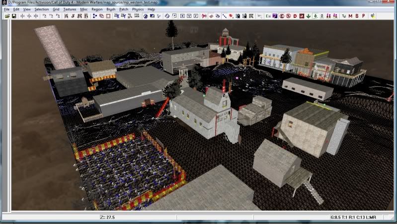Click the rotate X-axis toolbar icon
Image resolution: width=397 pixels, height=224 pixels.
(45, 16)
